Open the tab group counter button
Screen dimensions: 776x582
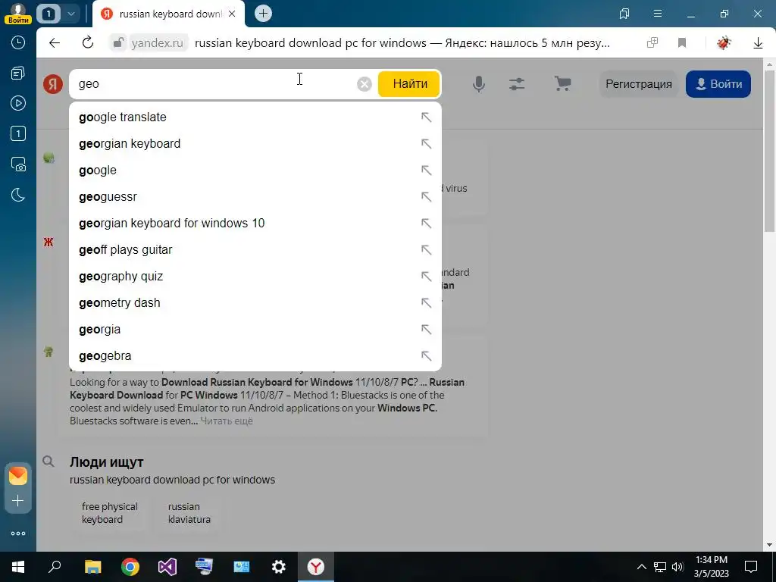(48, 14)
